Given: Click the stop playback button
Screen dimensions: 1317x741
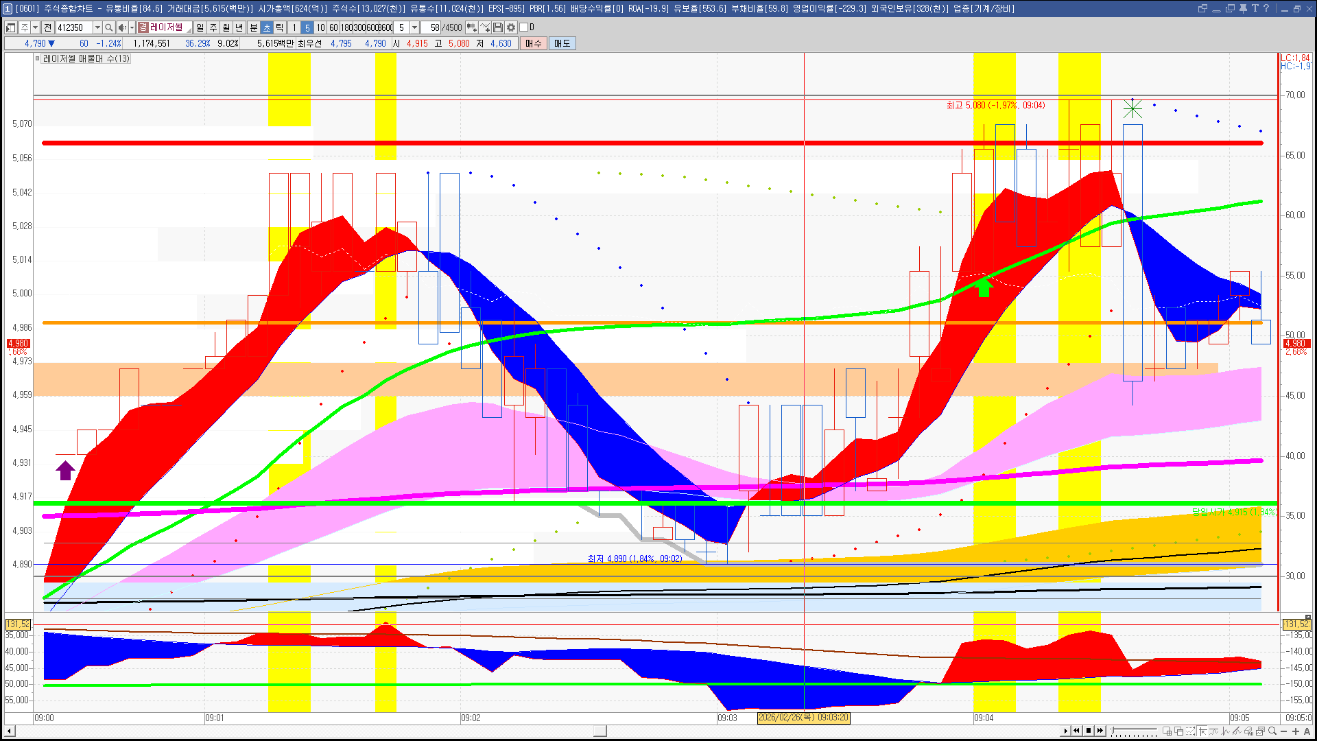Looking at the screenshot, I should coord(1089,731).
